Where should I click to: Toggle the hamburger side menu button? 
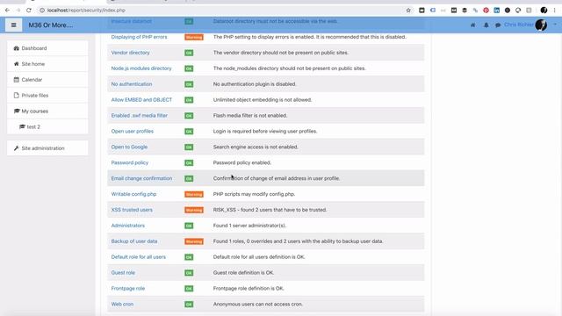tap(14, 25)
